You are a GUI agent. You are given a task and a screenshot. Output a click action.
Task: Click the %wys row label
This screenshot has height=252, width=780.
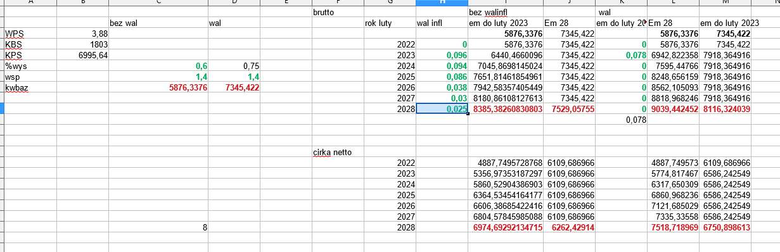30,66
